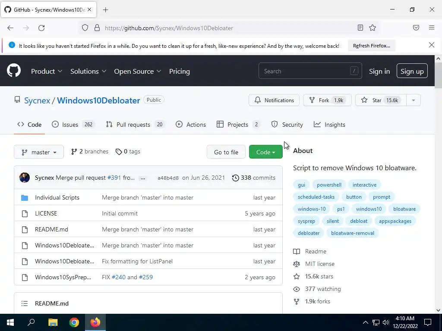Switch to Pull requests tab
This screenshot has width=442, height=331.
click(136, 125)
